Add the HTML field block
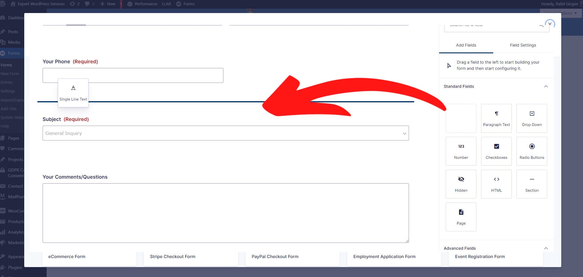 pyautogui.click(x=496, y=184)
